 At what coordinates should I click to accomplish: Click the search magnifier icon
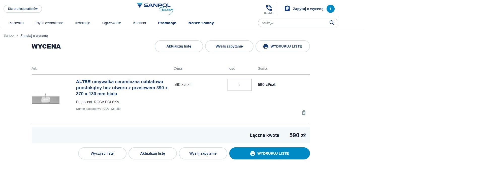(x=332, y=23)
